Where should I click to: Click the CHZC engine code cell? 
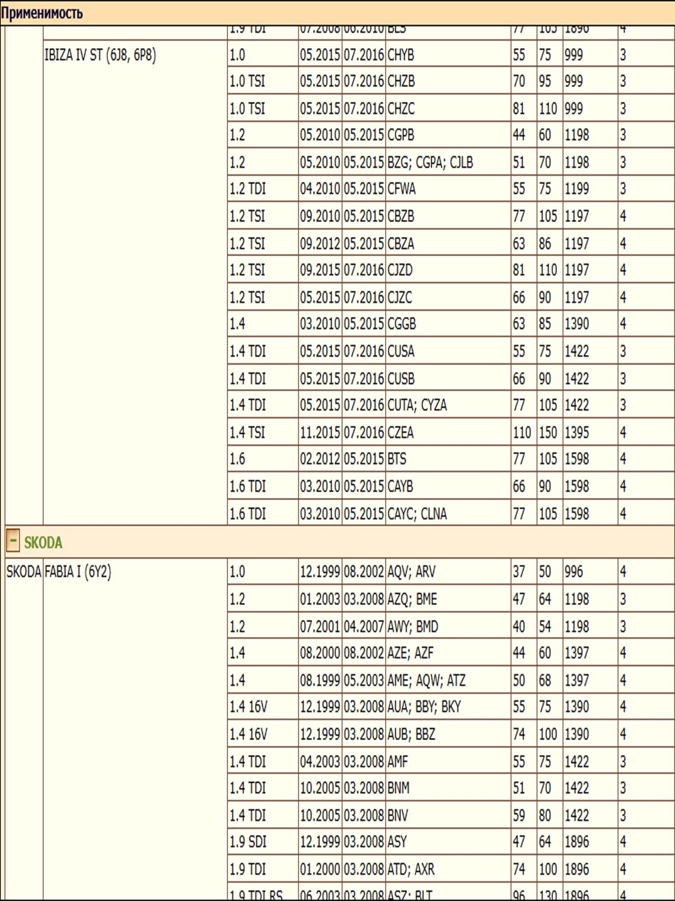(x=401, y=109)
